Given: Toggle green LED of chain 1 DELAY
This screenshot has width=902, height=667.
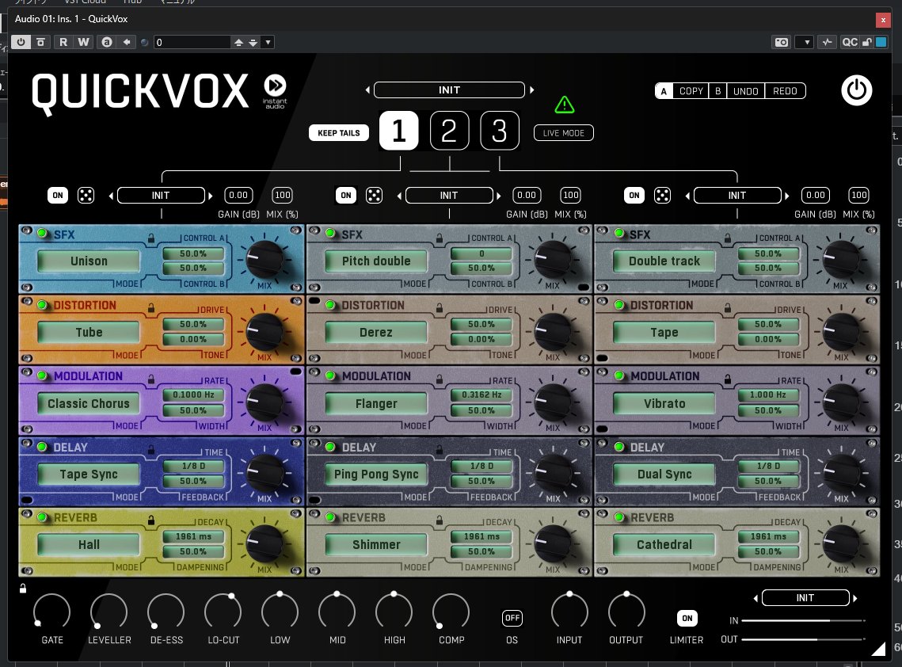Looking at the screenshot, I should [42, 447].
